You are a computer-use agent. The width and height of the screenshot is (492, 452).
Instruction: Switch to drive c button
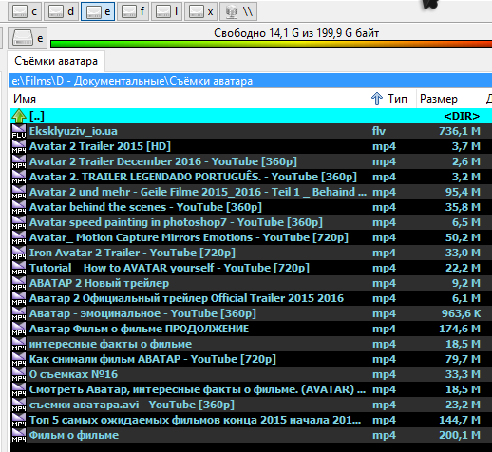coord(25,11)
